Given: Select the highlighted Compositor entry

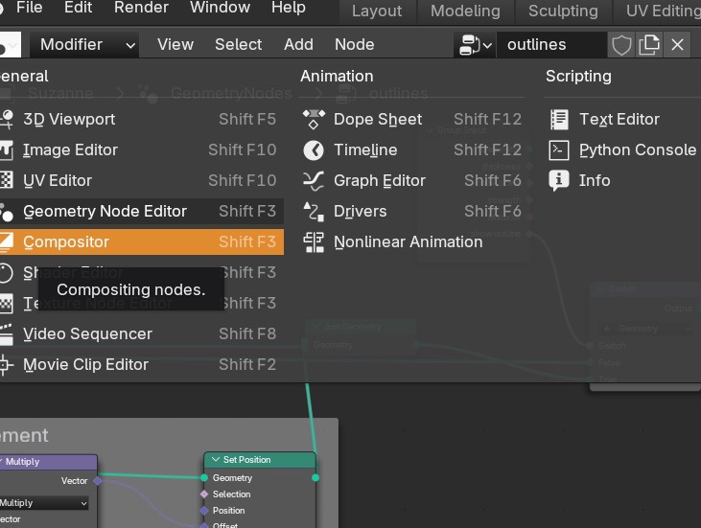Looking at the screenshot, I should 141,242.
